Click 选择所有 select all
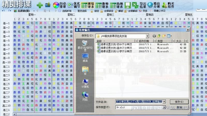 pyautogui.click(x=65, y=11)
